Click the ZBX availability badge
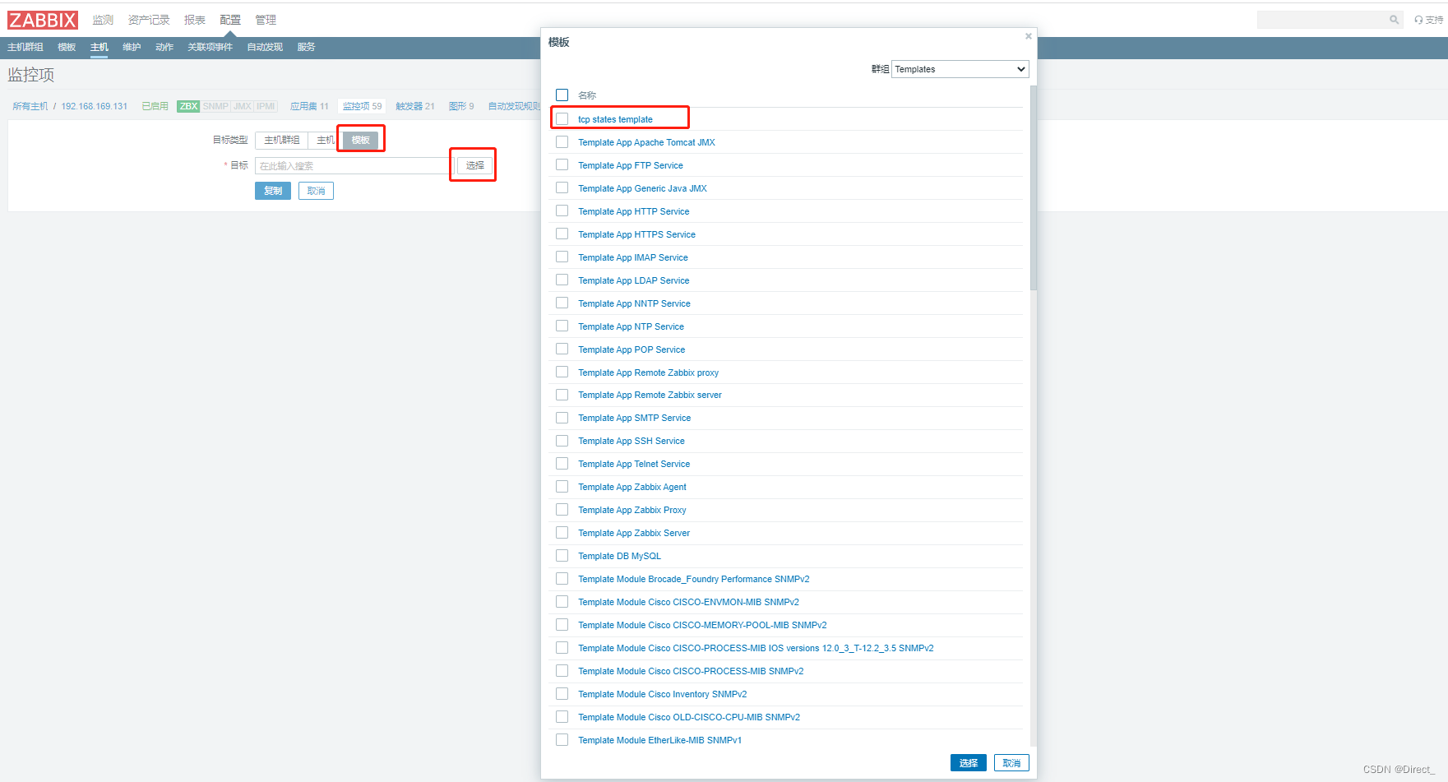The width and height of the screenshot is (1448, 782). point(188,106)
